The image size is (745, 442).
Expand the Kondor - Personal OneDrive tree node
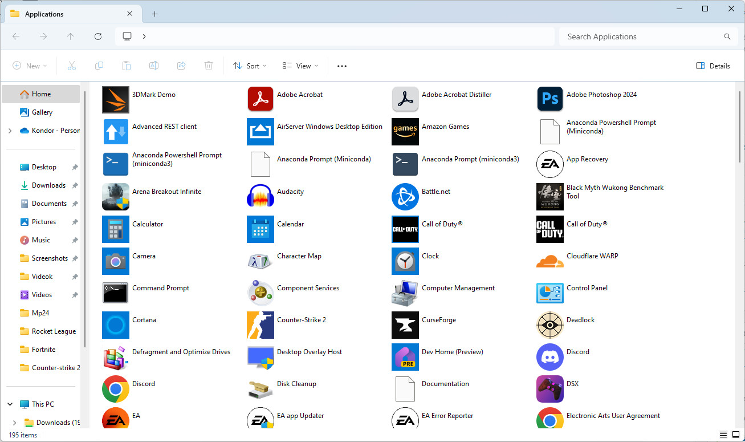[x=10, y=131]
